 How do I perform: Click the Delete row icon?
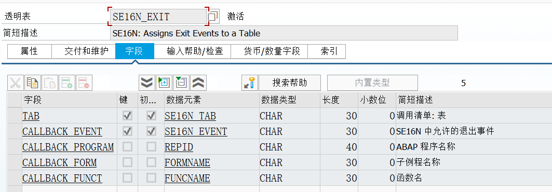[x=84, y=83]
